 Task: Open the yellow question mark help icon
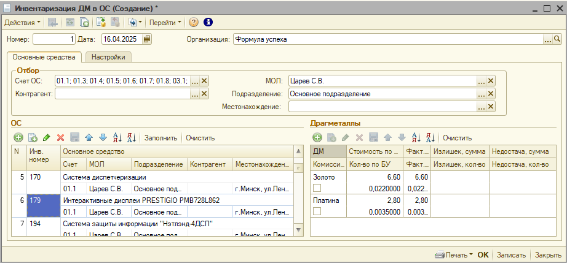pos(194,23)
